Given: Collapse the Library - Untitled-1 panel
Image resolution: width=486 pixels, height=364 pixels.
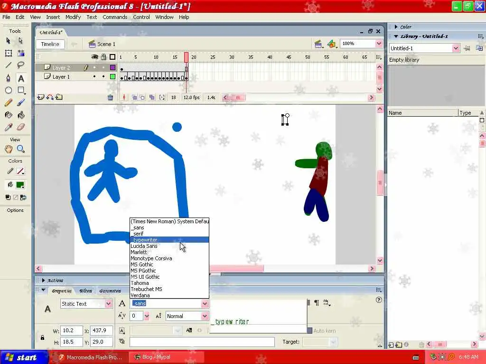Looking at the screenshot, I should [396, 36].
